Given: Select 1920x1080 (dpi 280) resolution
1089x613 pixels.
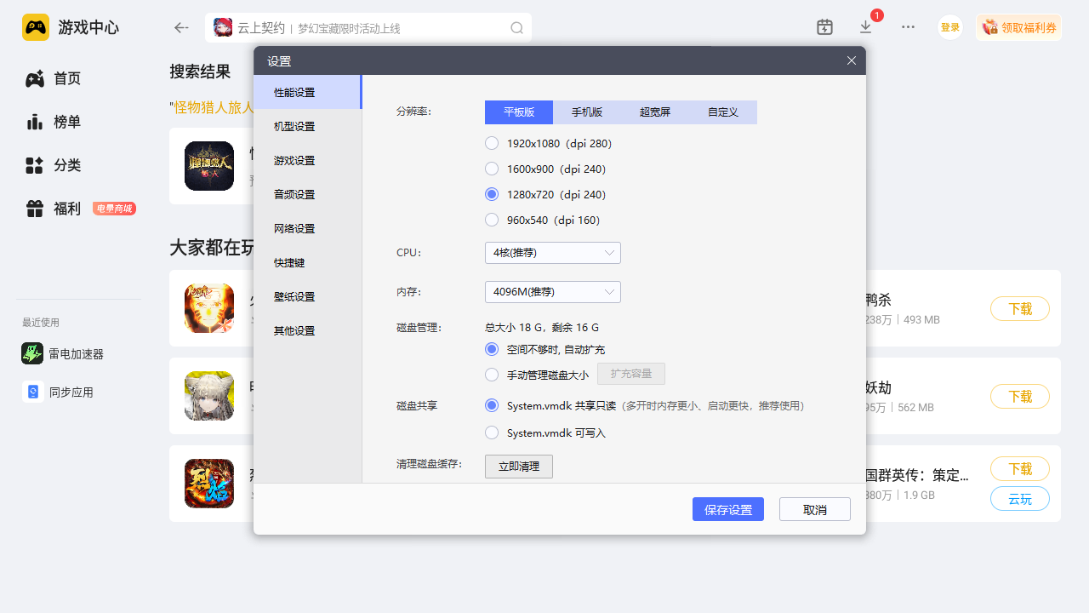Looking at the screenshot, I should point(492,143).
